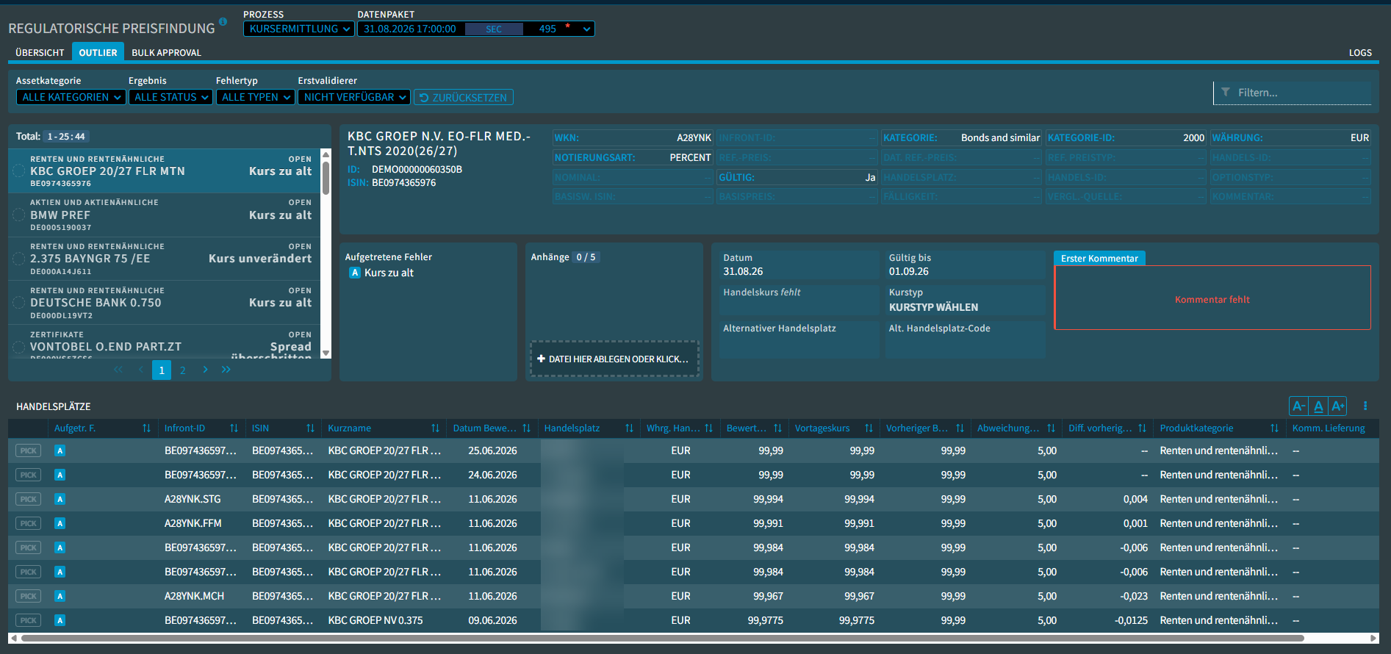Screen dimensions: 1391x654
Task: Sort table by Vortageskurs column arrows
Action: [869, 428]
